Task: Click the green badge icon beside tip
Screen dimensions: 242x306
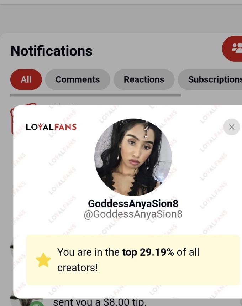Action: click(37, 304)
